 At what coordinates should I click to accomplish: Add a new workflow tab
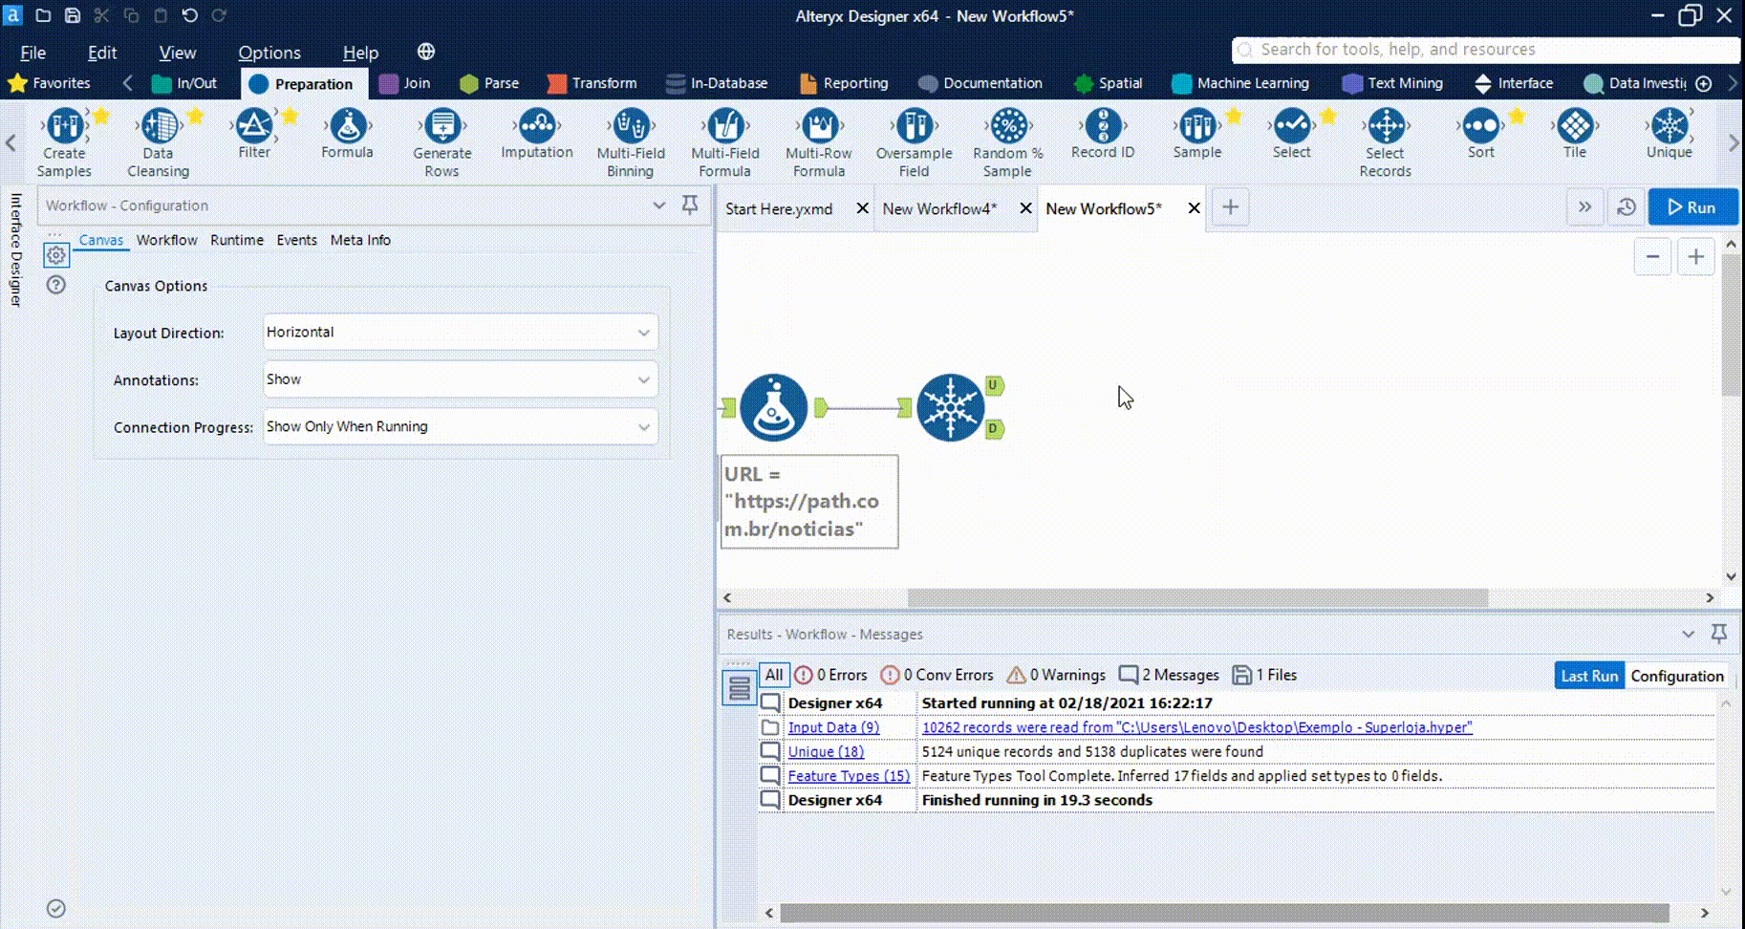pyautogui.click(x=1231, y=207)
